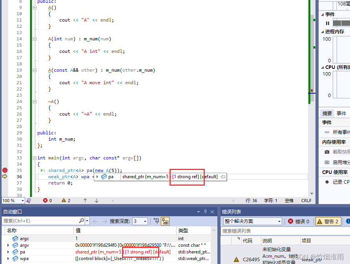Switch to the 摘要 tab
350x264 pixels.
click(327, 114)
